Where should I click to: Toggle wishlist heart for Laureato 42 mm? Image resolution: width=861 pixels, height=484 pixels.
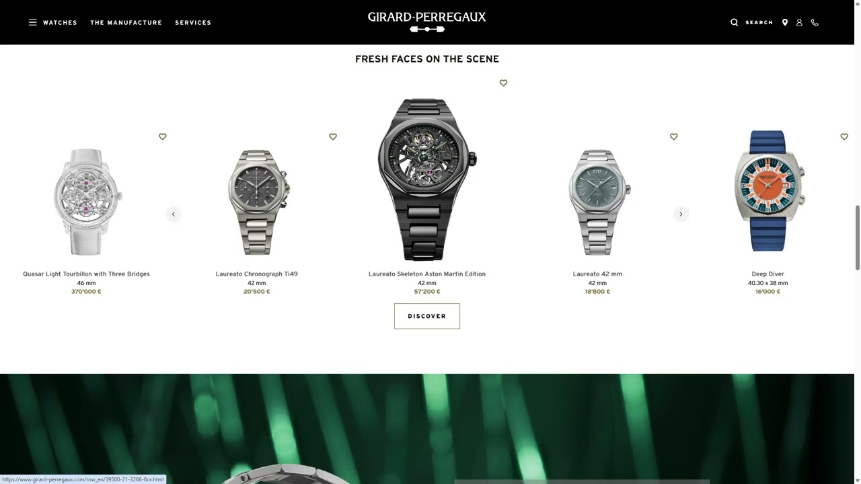point(674,136)
